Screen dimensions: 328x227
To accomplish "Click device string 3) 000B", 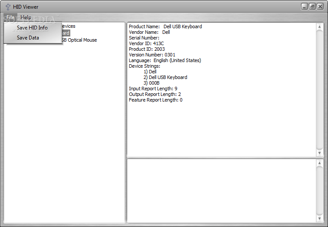I will (151, 83).
